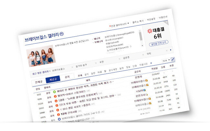Switch to the 개념글 tab
The image size is (210, 131).
point(53,79)
